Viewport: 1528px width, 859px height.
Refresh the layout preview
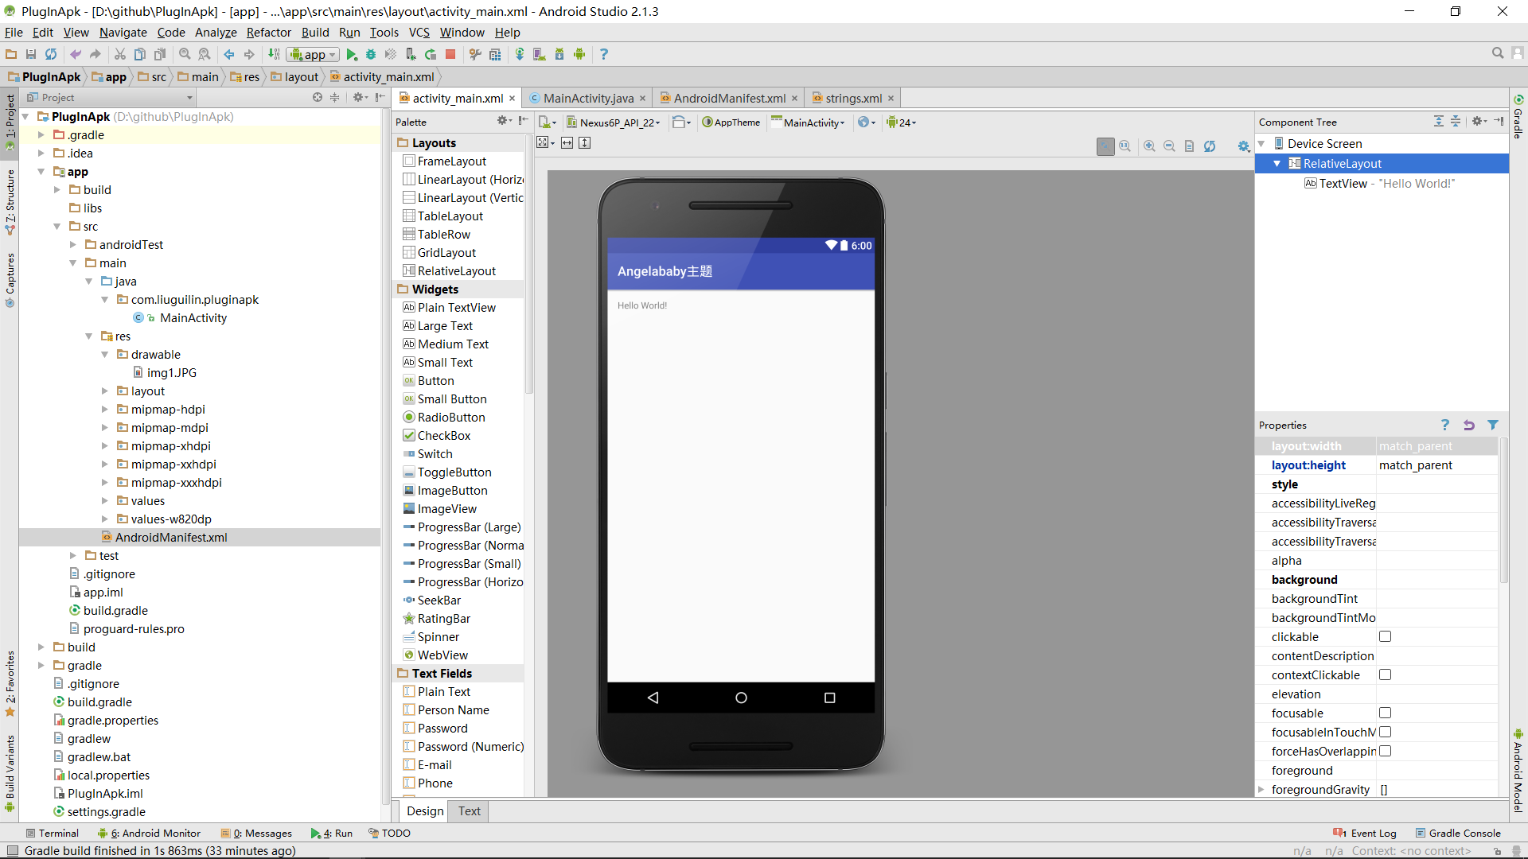(x=1210, y=146)
